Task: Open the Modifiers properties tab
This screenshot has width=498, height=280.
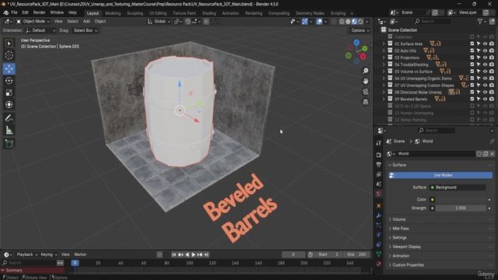Action: click(x=379, y=215)
